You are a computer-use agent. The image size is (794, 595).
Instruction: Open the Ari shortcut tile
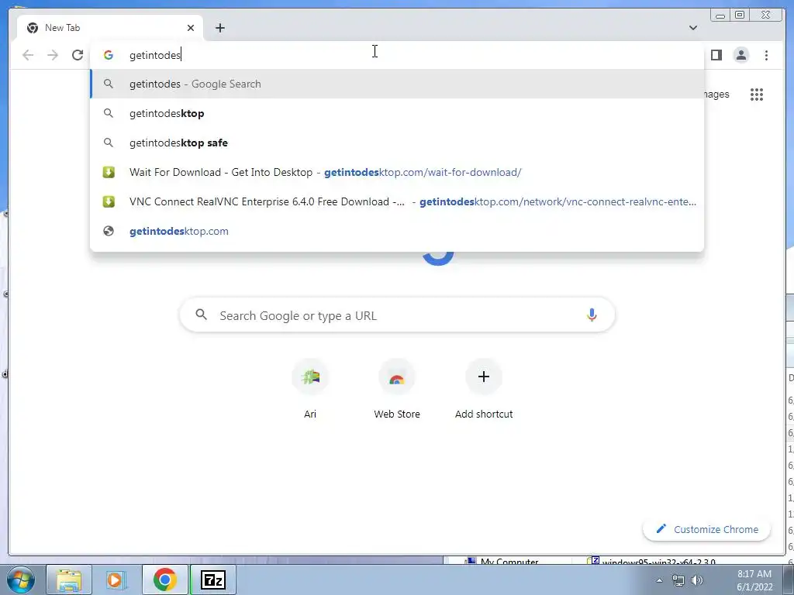point(310,389)
